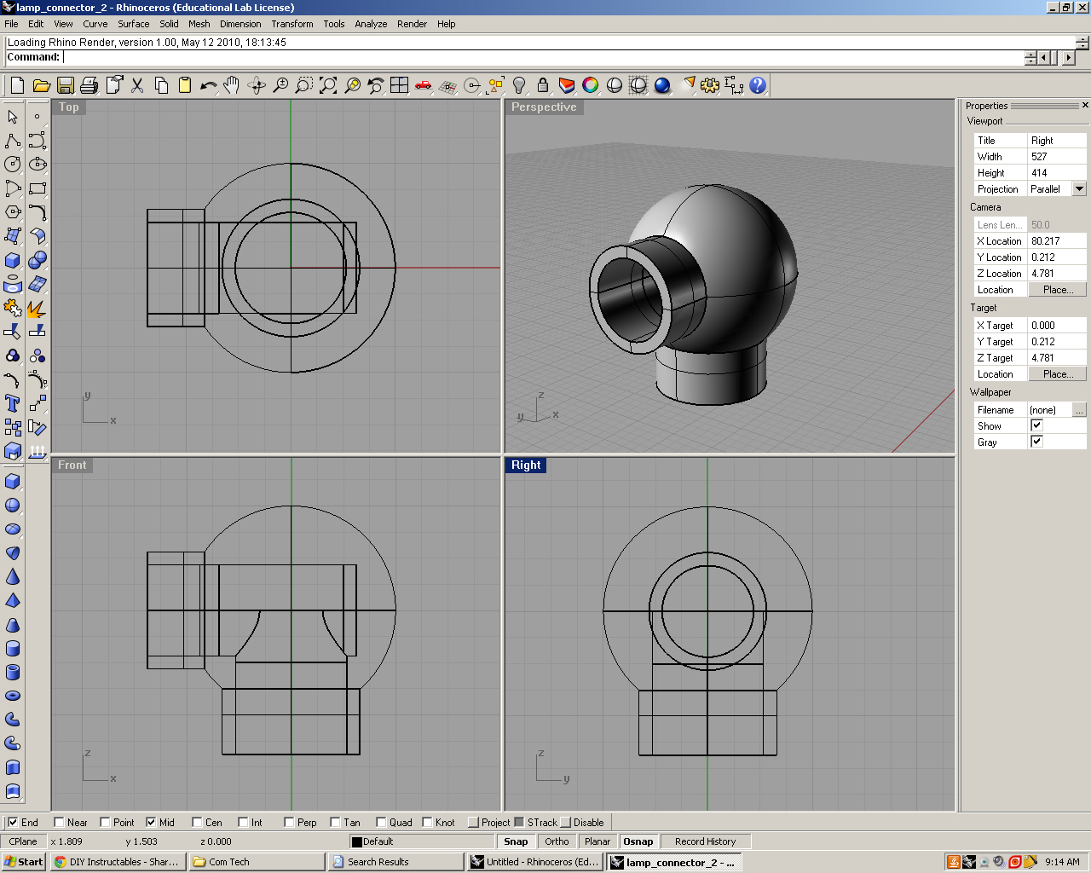Click the Text tool icon
Screen dimensions: 1091x873
coord(13,403)
